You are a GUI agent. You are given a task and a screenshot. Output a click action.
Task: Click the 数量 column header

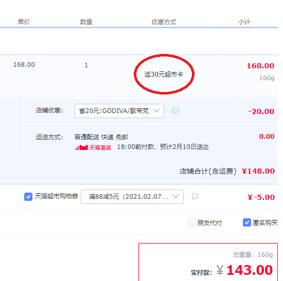(x=86, y=22)
